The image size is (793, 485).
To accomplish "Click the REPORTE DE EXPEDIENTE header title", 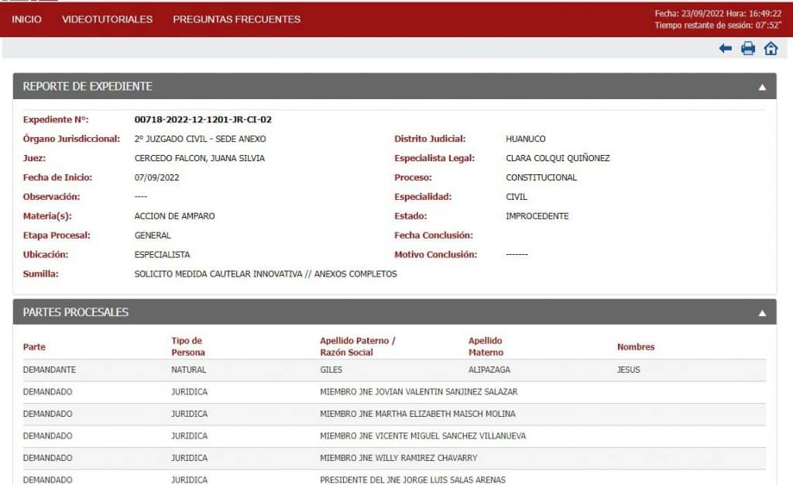I will (88, 87).
